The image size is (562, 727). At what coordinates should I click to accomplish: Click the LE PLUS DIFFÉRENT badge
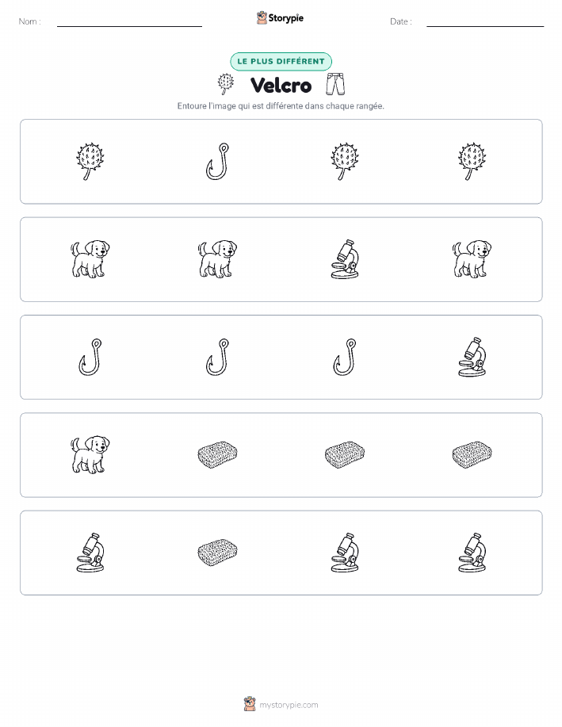point(281,61)
